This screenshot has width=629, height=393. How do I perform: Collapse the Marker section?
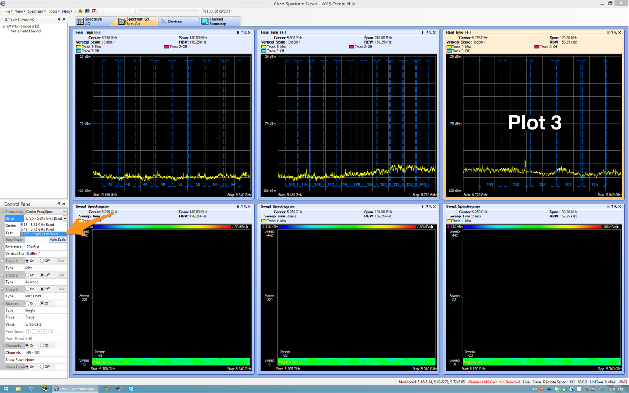pos(3,303)
